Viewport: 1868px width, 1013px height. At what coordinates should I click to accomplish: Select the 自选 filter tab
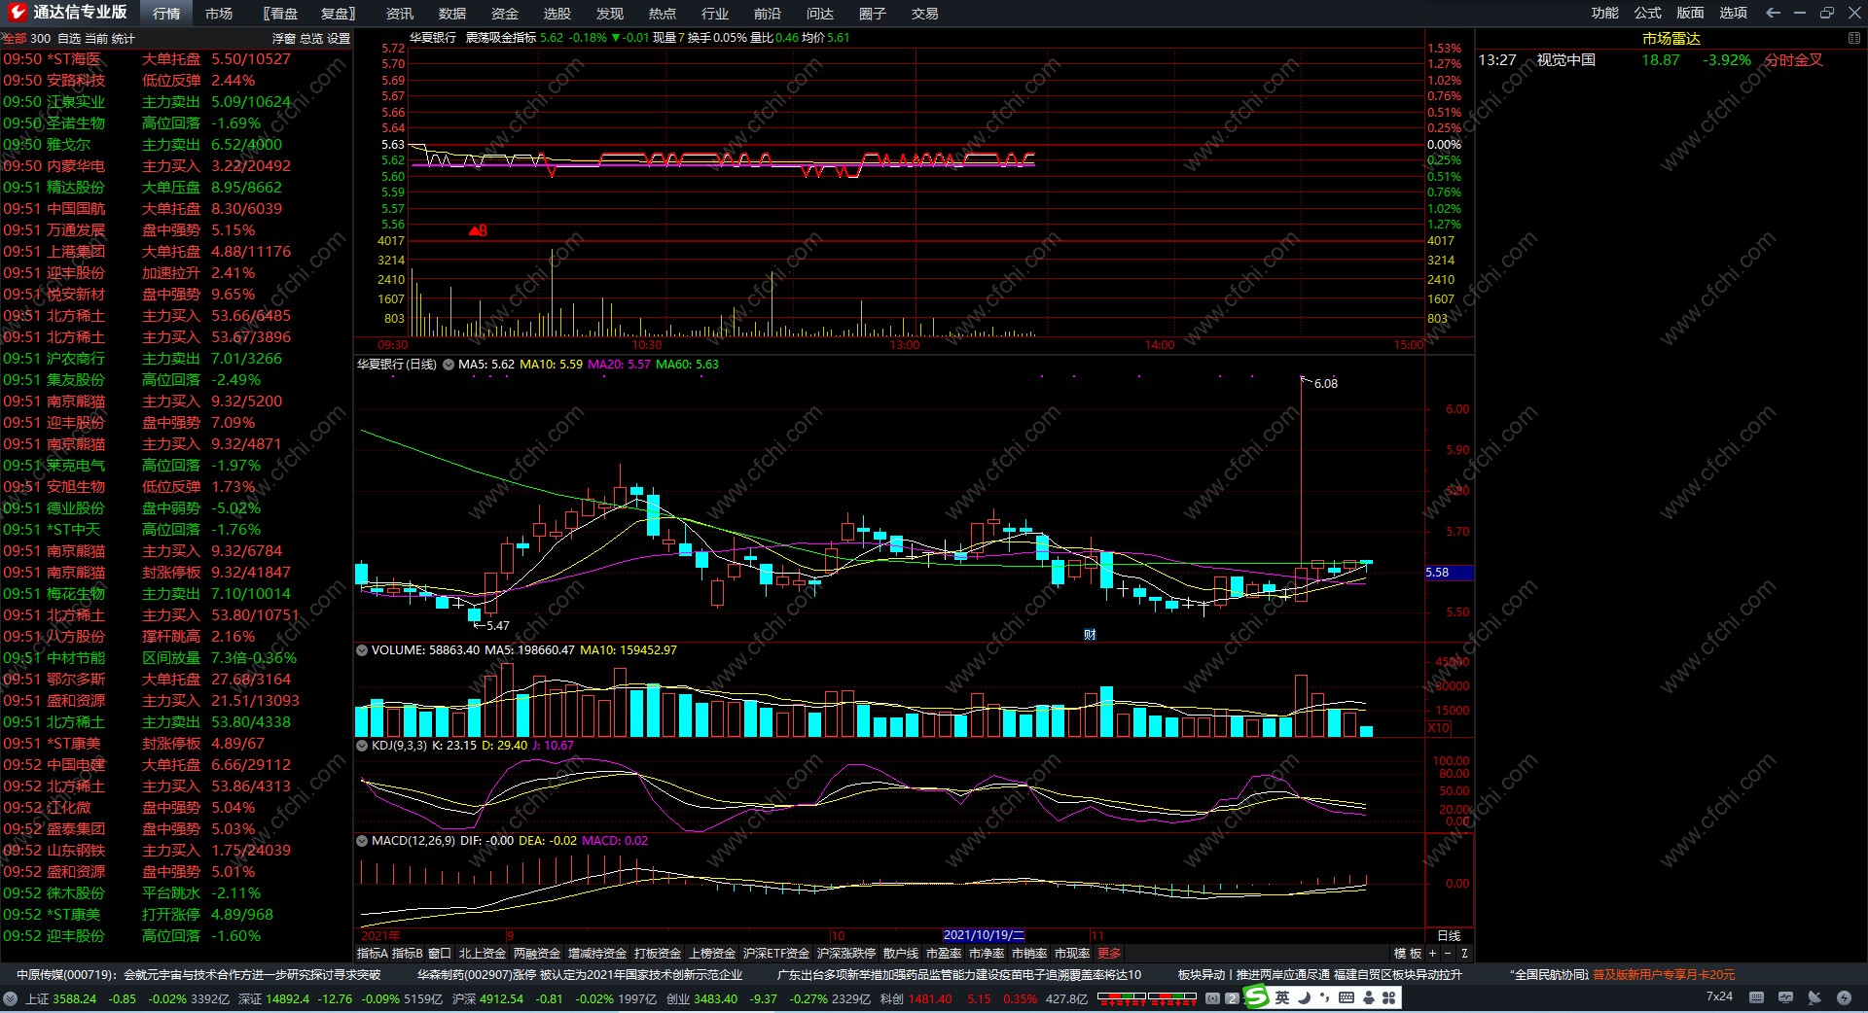coord(69,39)
